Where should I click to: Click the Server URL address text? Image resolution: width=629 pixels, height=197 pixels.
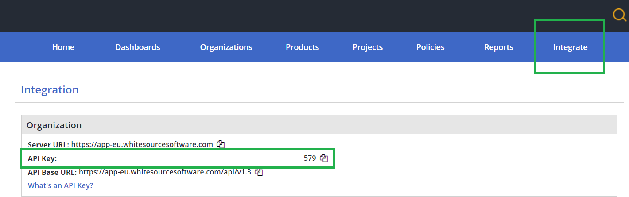(x=142, y=144)
